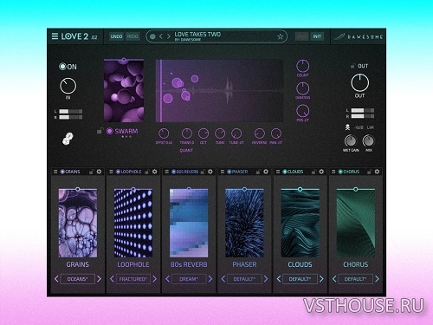Open the PHASER module header menu icon
The image size is (433, 325).
coord(223,172)
